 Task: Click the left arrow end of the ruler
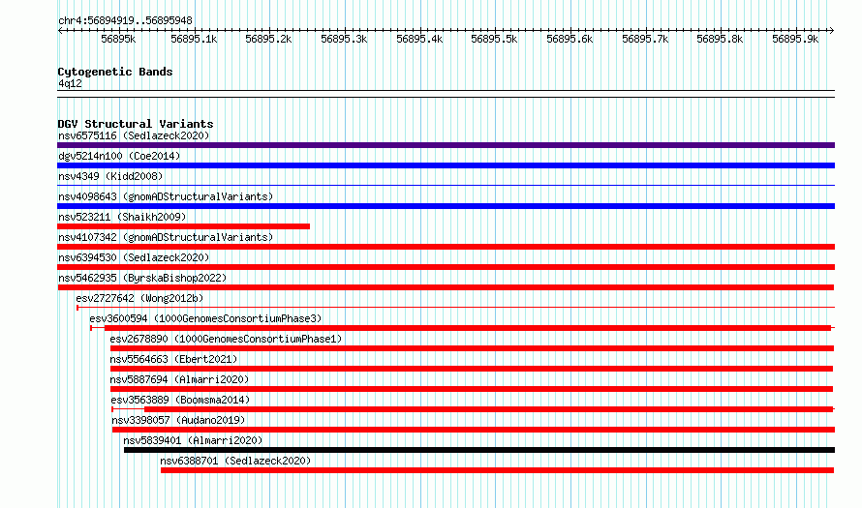pyautogui.click(x=60, y=31)
